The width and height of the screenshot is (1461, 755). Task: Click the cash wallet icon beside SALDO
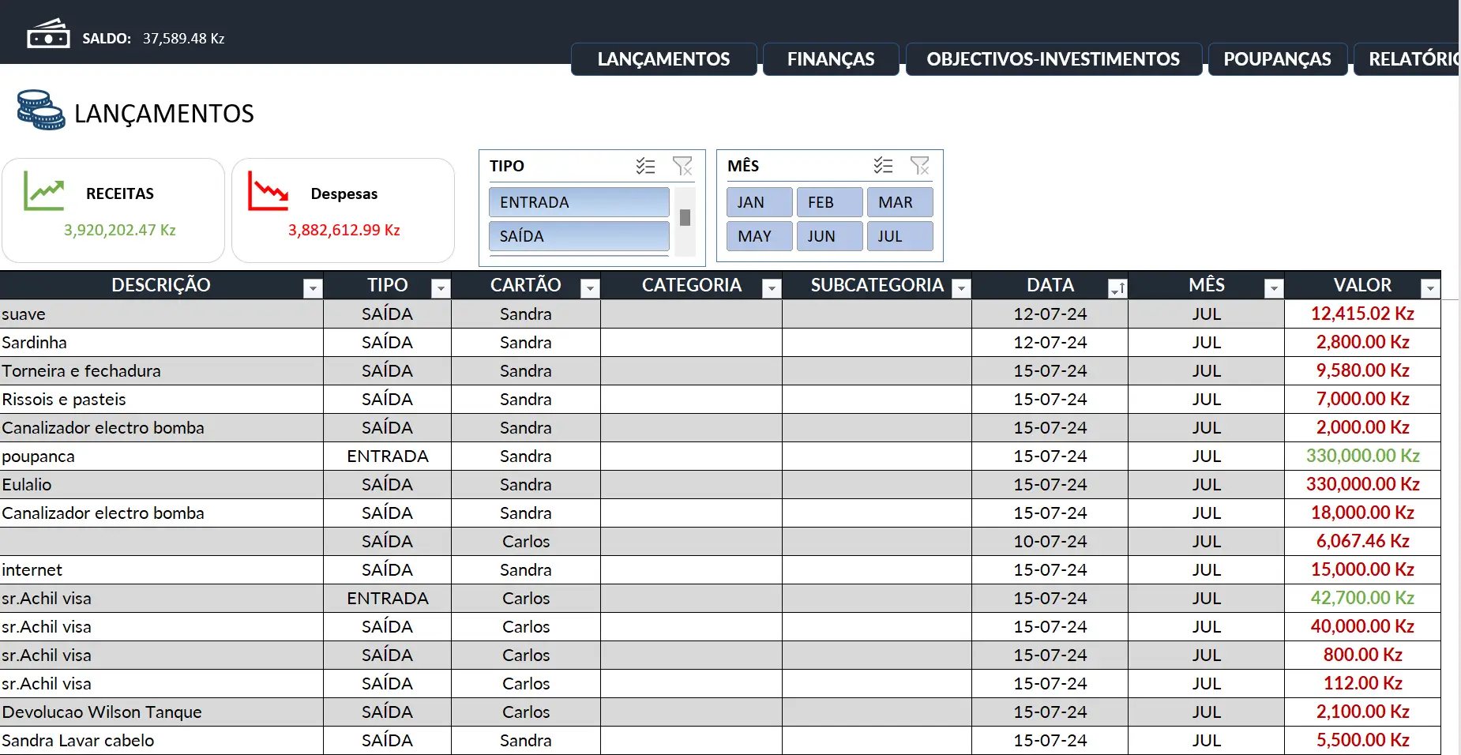point(48,35)
